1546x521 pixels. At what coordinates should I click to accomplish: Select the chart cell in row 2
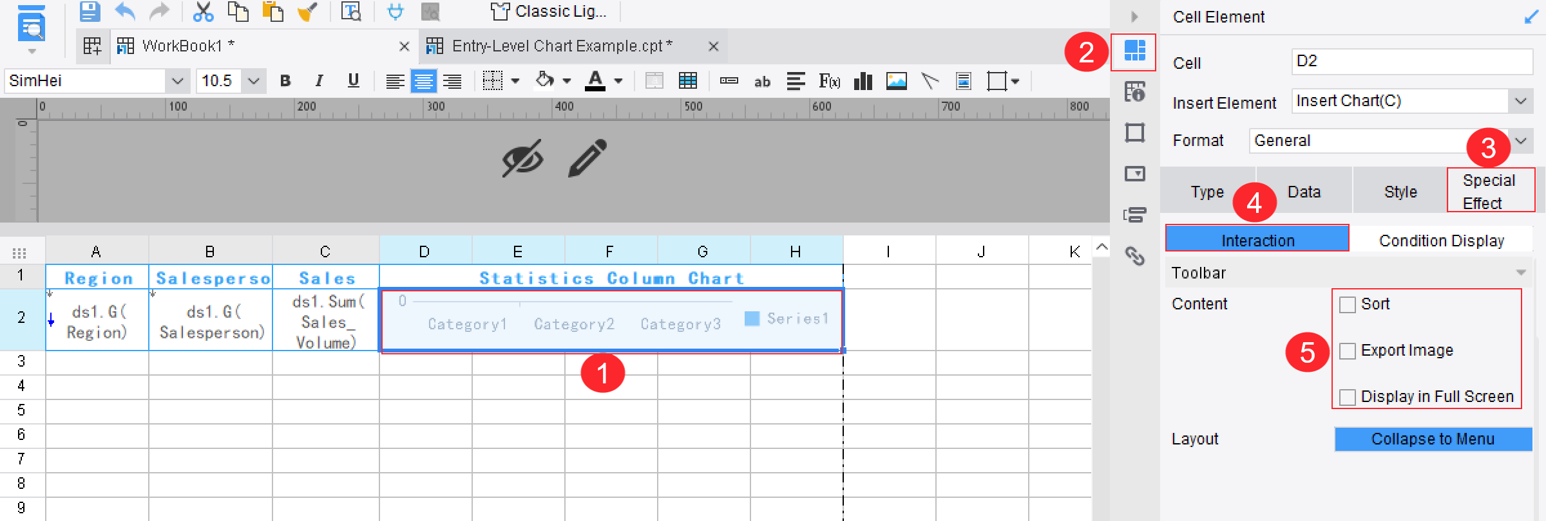coord(611,320)
